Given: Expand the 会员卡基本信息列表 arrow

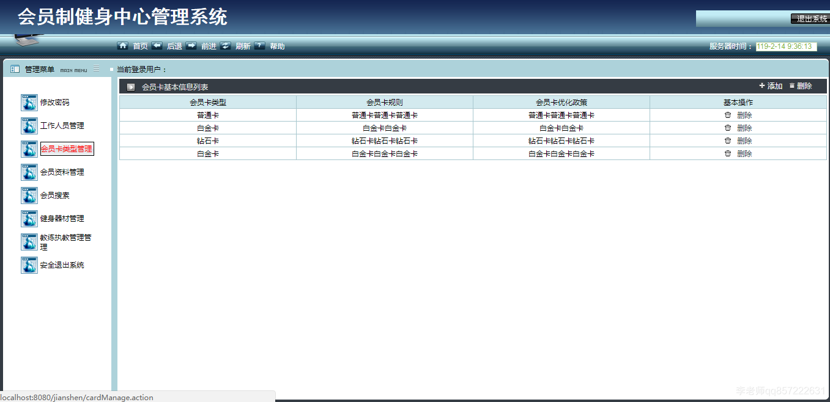Looking at the screenshot, I should coord(130,86).
